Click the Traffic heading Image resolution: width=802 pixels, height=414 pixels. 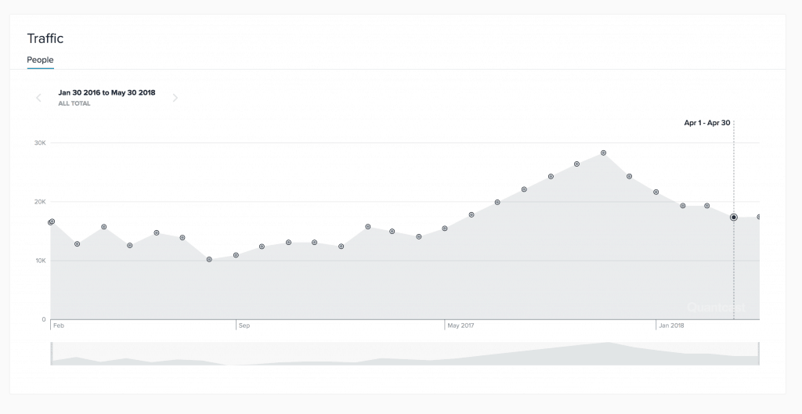[x=45, y=38]
